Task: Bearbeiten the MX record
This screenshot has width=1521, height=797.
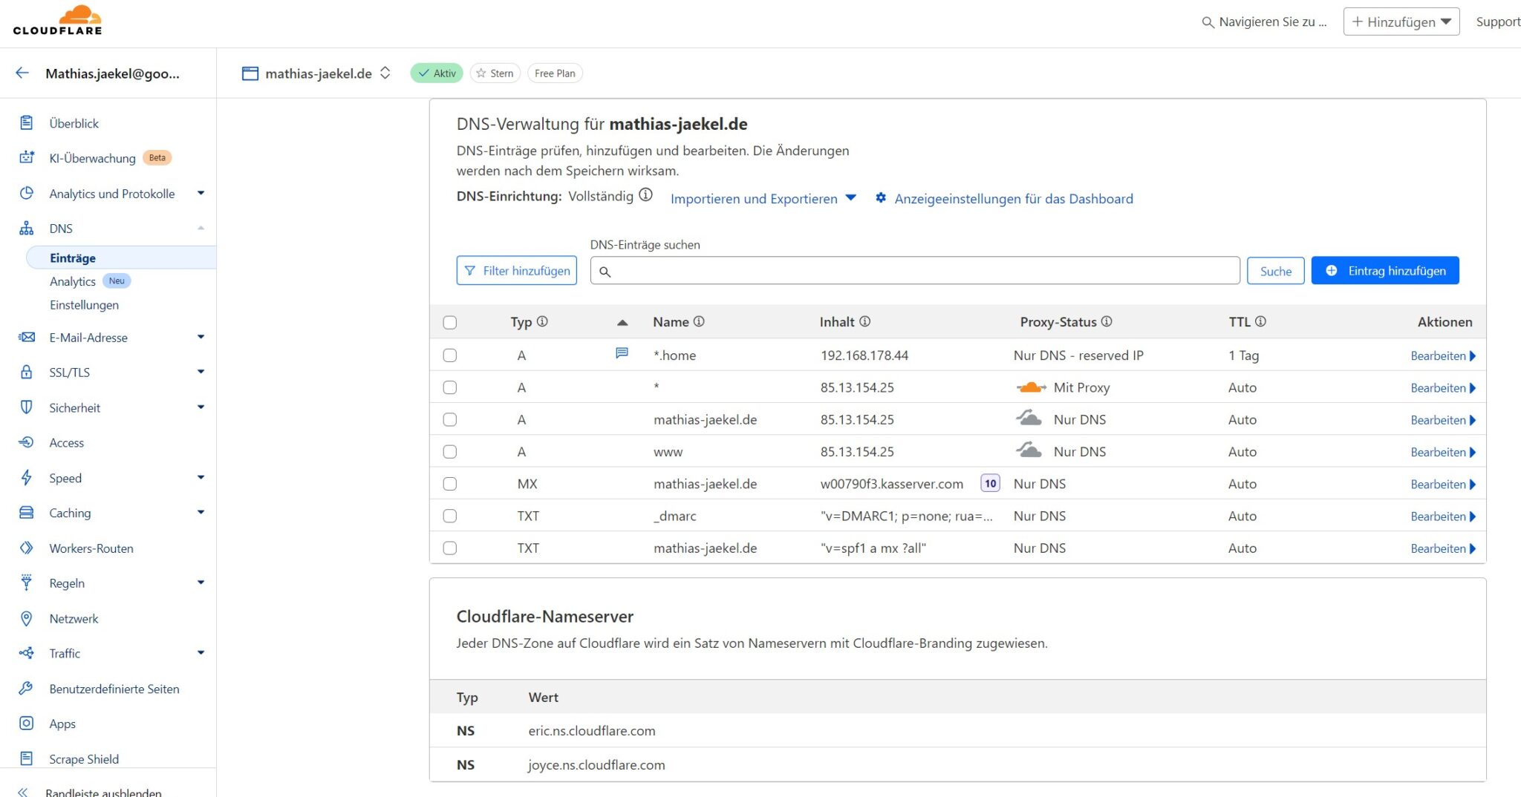Action: (x=1439, y=484)
